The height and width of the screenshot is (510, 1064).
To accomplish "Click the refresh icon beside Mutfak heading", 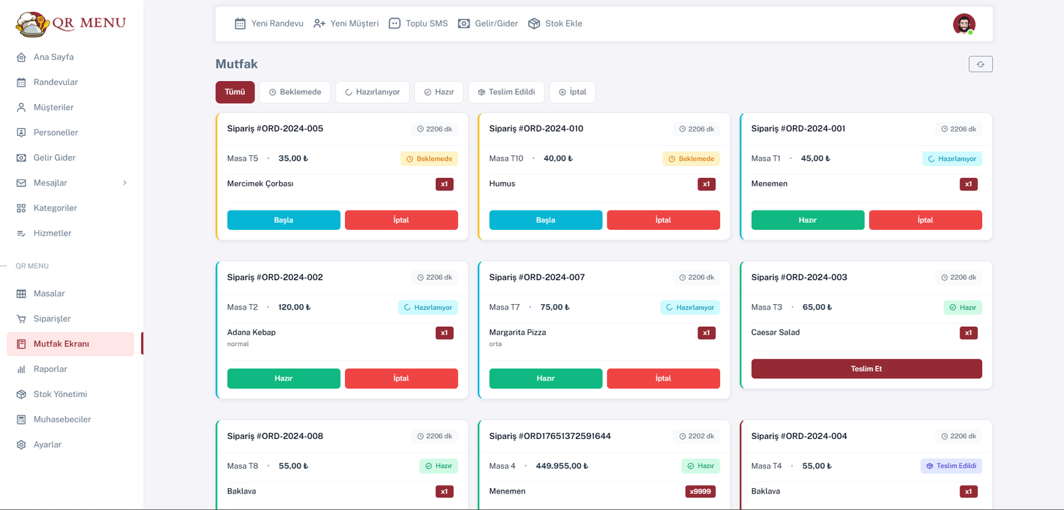I will pyautogui.click(x=980, y=64).
